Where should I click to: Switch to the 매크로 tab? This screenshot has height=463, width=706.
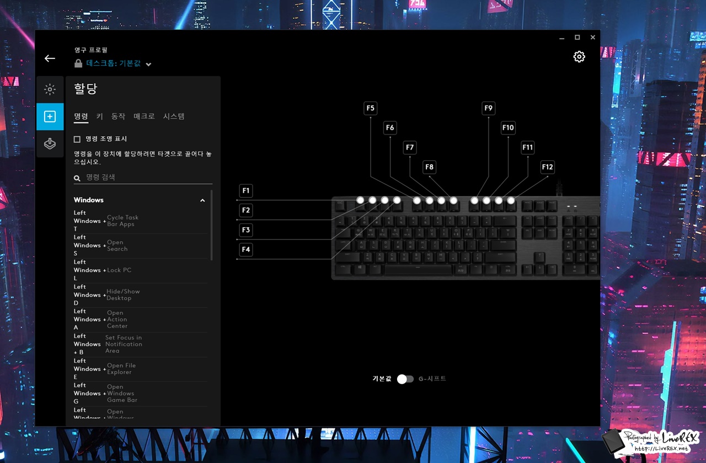(145, 116)
